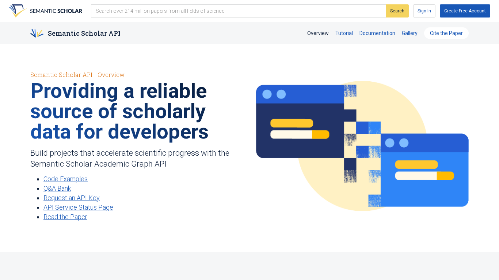Screen dimensions: 499x280
Task: Go to the Documentation nav item
Action: click(x=377, y=33)
